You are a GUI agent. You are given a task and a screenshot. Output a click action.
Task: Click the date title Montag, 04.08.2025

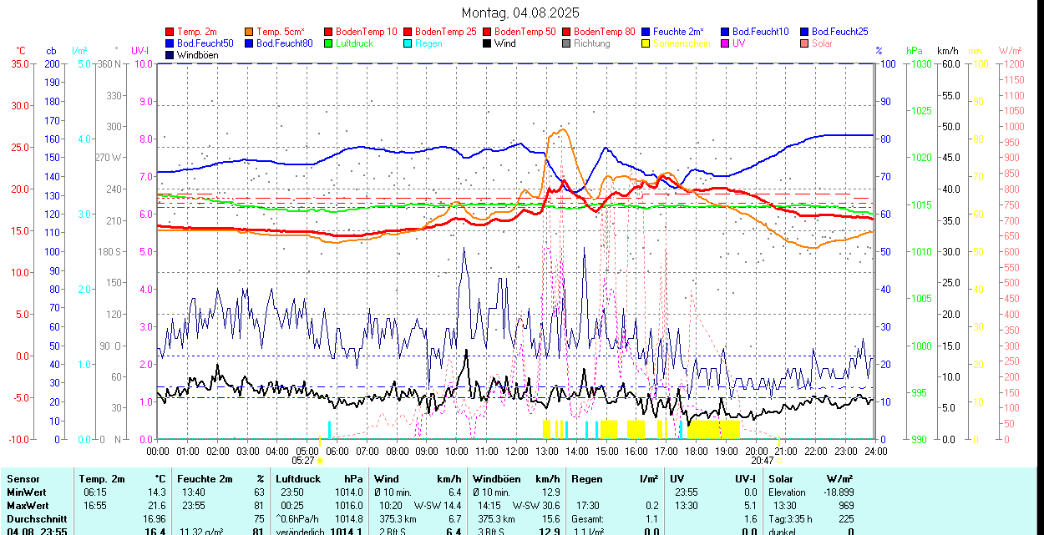pyautogui.click(x=520, y=13)
